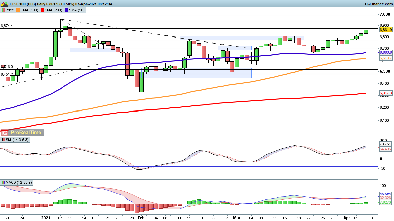
Task: Open the Price indicator settings label
Action: click(x=8, y=10)
